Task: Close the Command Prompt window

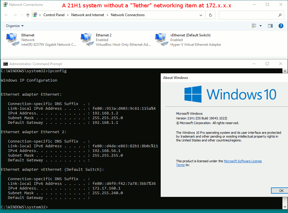Action: click(281, 64)
